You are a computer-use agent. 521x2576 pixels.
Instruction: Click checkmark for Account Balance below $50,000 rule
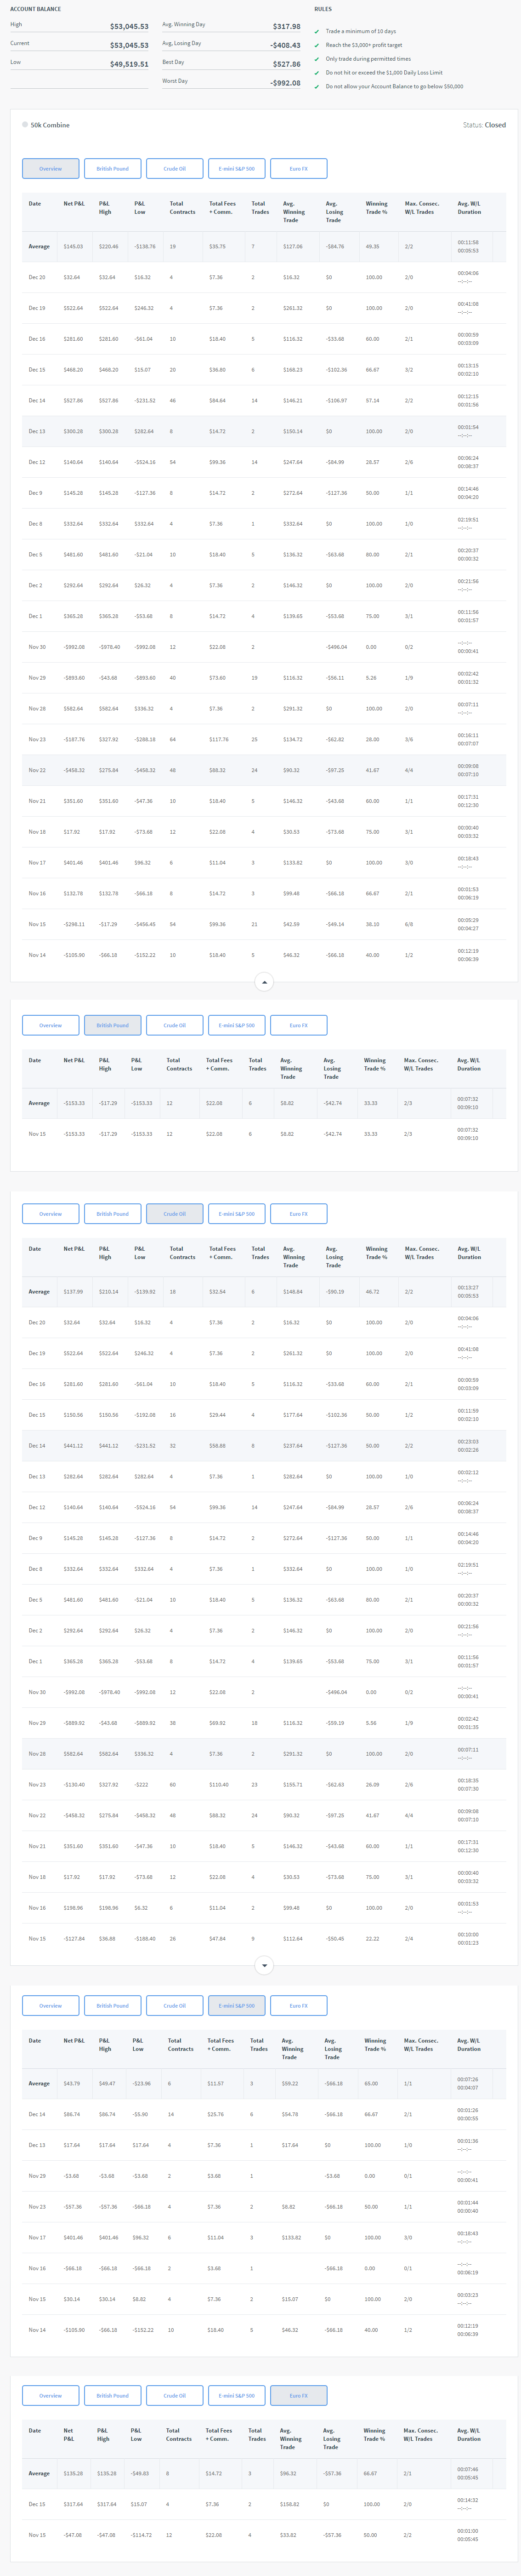pos(317,87)
